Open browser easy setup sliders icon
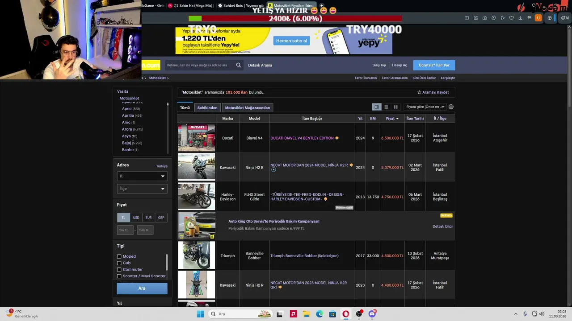The image size is (572, 321). (x=530, y=18)
